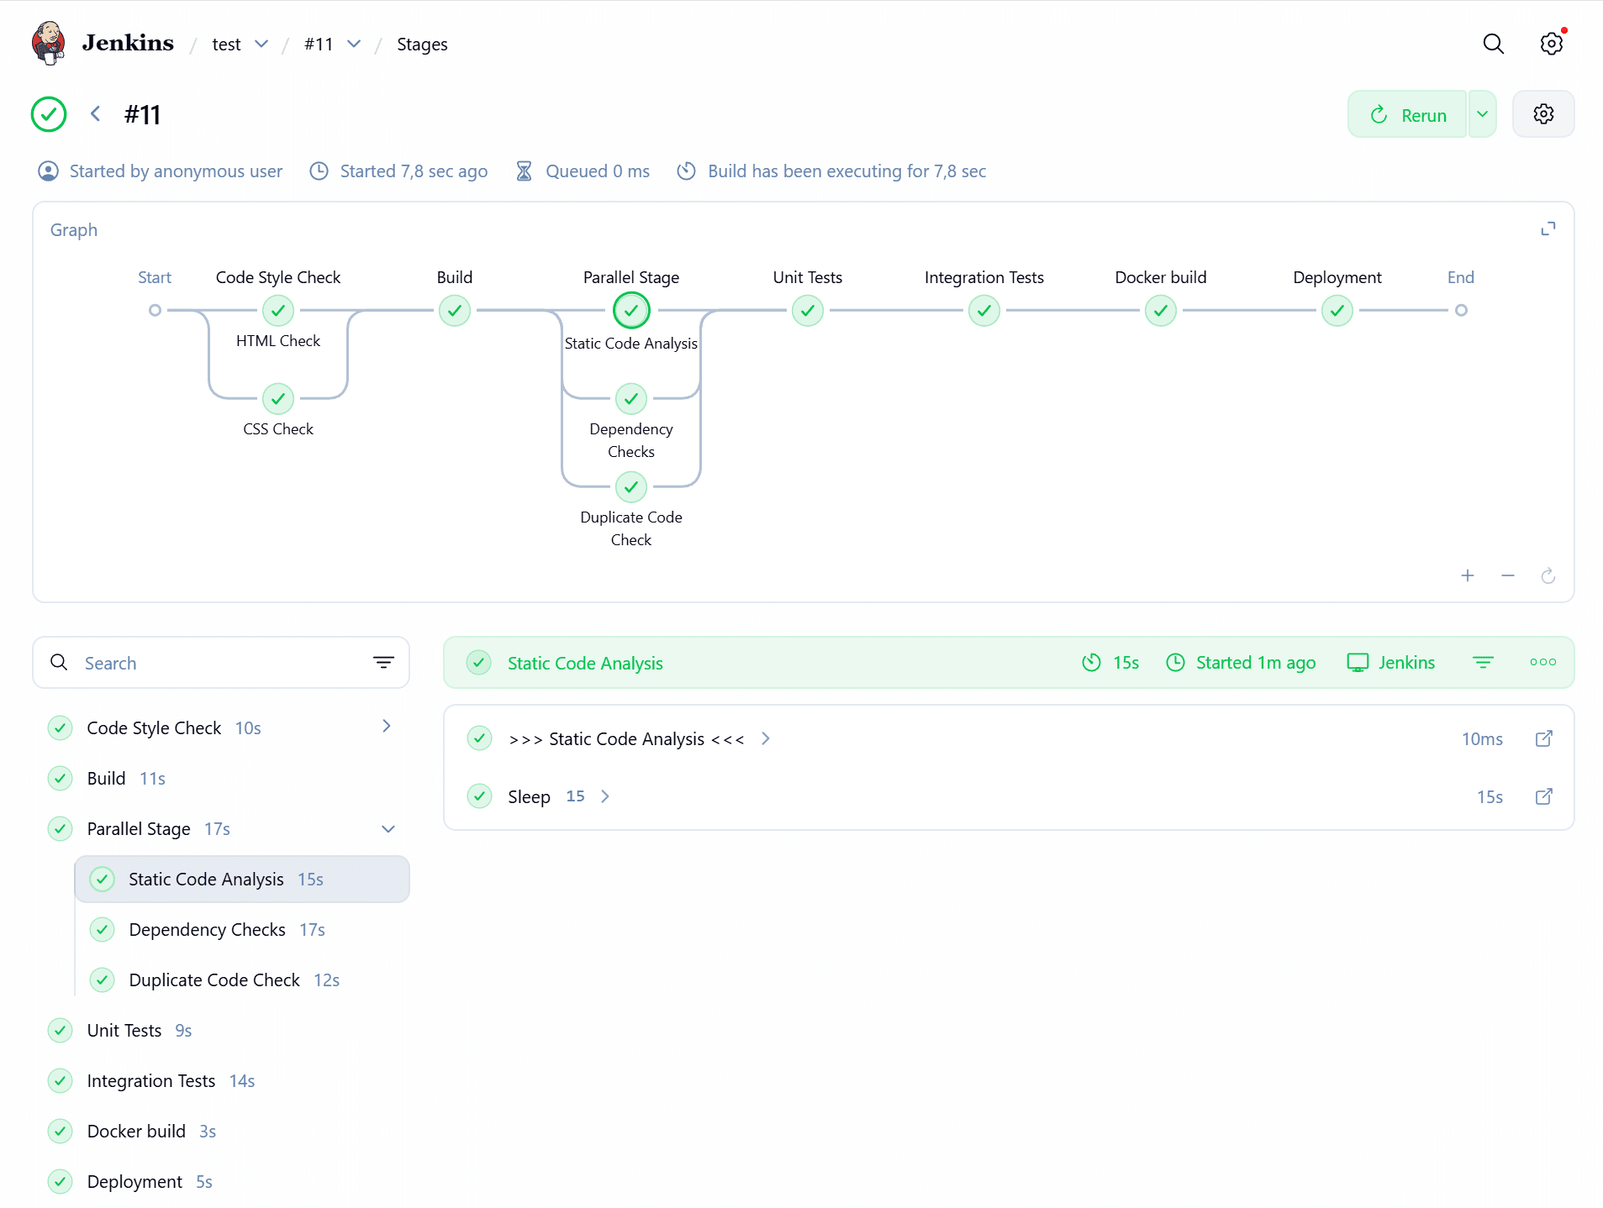Go back to previous build arrow
The image size is (1603, 1208).
(x=96, y=114)
